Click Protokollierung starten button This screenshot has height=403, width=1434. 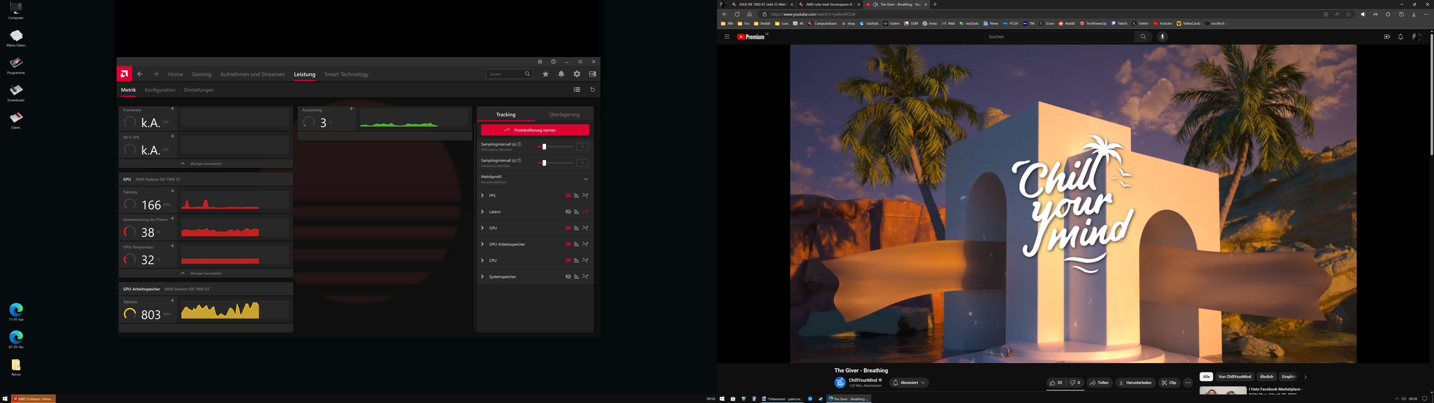tap(534, 130)
